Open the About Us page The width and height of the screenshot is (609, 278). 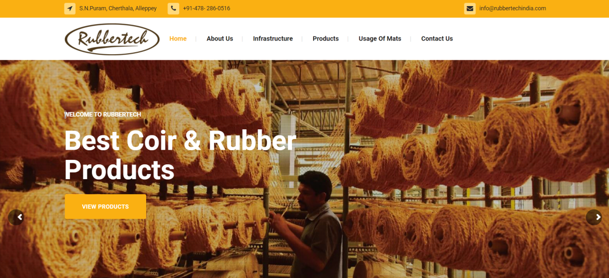[x=220, y=39]
